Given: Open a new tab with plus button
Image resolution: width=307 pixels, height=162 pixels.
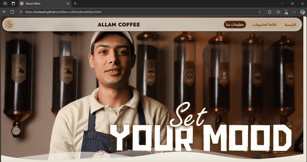Looking at the screenshot, I should click(x=75, y=4).
